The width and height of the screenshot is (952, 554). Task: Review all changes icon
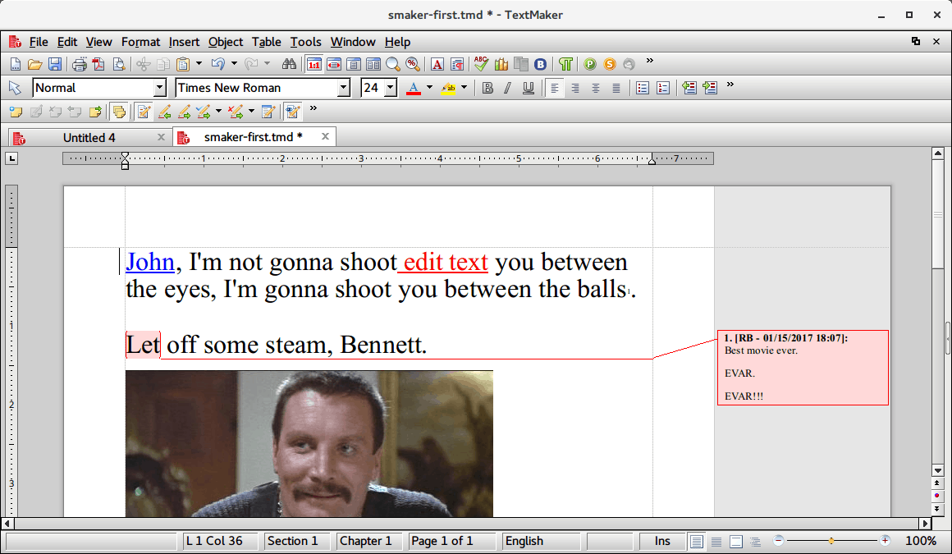pos(268,112)
